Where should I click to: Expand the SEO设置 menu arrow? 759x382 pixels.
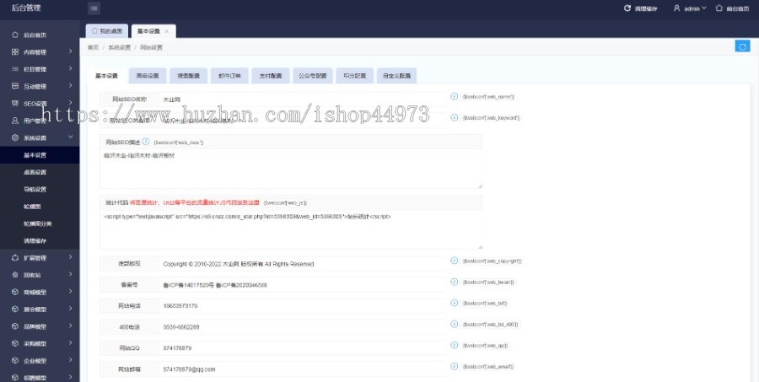coord(70,103)
